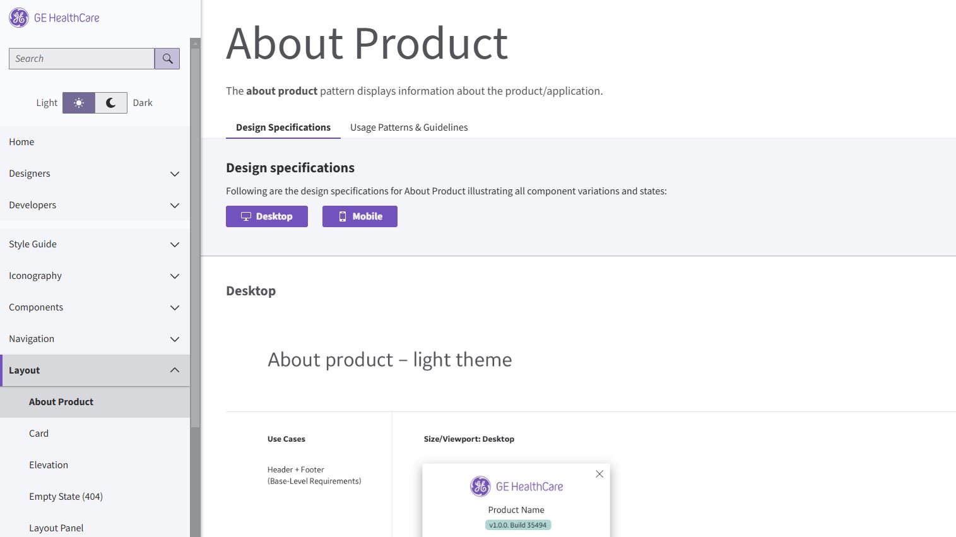Click the GE monogram in preview card
Screen dimensions: 956x537
480,487
